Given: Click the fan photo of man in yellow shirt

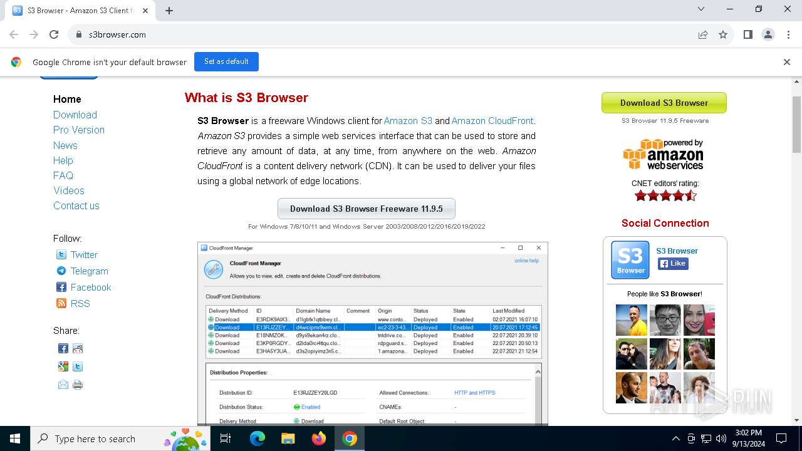Looking at the screenshot, I should (x=631, y=320).
